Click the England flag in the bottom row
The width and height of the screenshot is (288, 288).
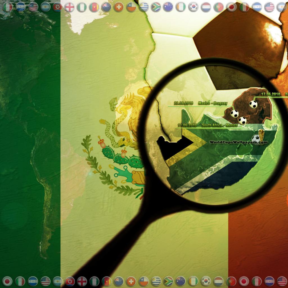tap(82, 281)
